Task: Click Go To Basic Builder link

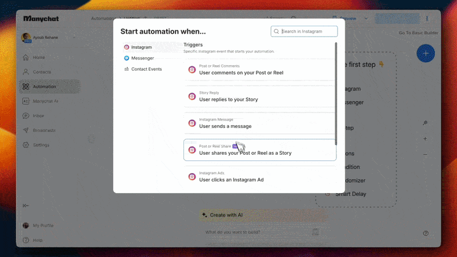Action: click(418, 33)
